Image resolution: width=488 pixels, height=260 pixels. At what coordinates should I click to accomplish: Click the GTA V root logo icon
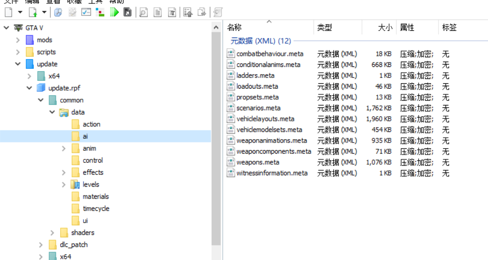[18, 28]
